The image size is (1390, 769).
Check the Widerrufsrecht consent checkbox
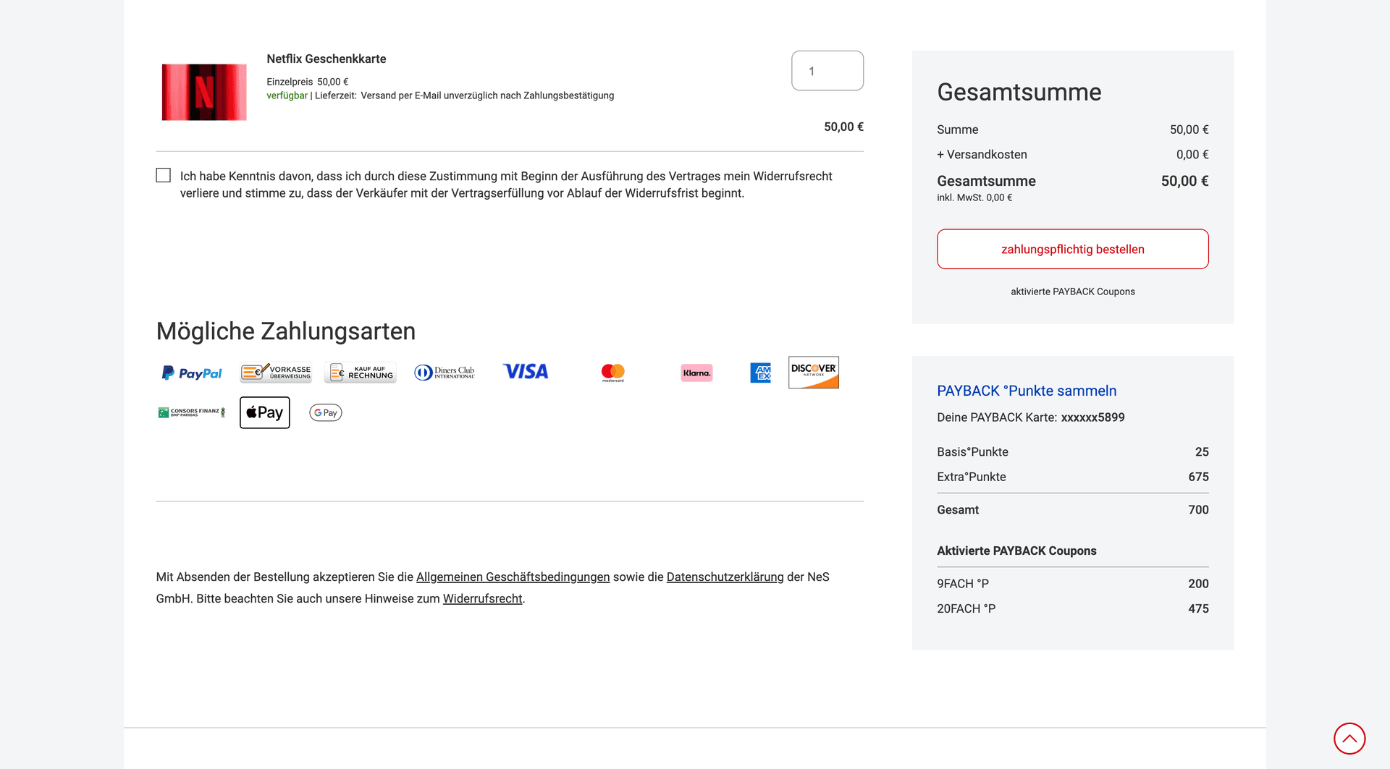[163, 175]
